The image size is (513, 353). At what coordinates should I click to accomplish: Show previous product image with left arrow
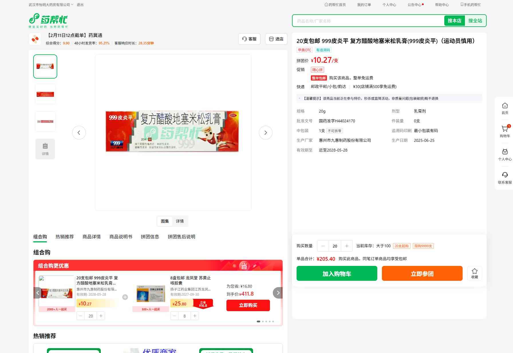pos(79,133)
